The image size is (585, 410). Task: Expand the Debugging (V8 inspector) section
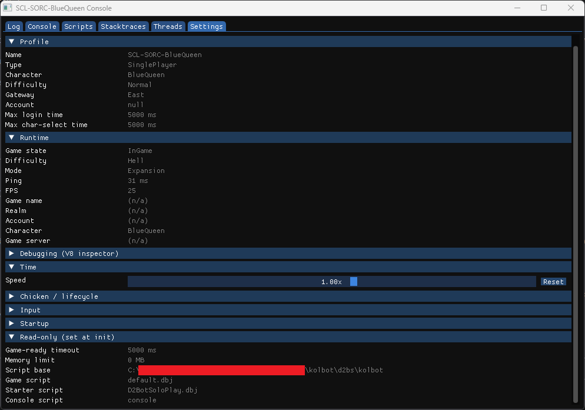coord(288,254)
